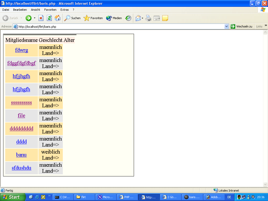268x201 pixels.
Task: Print the page with printer icon
Action: click(148, 18)
